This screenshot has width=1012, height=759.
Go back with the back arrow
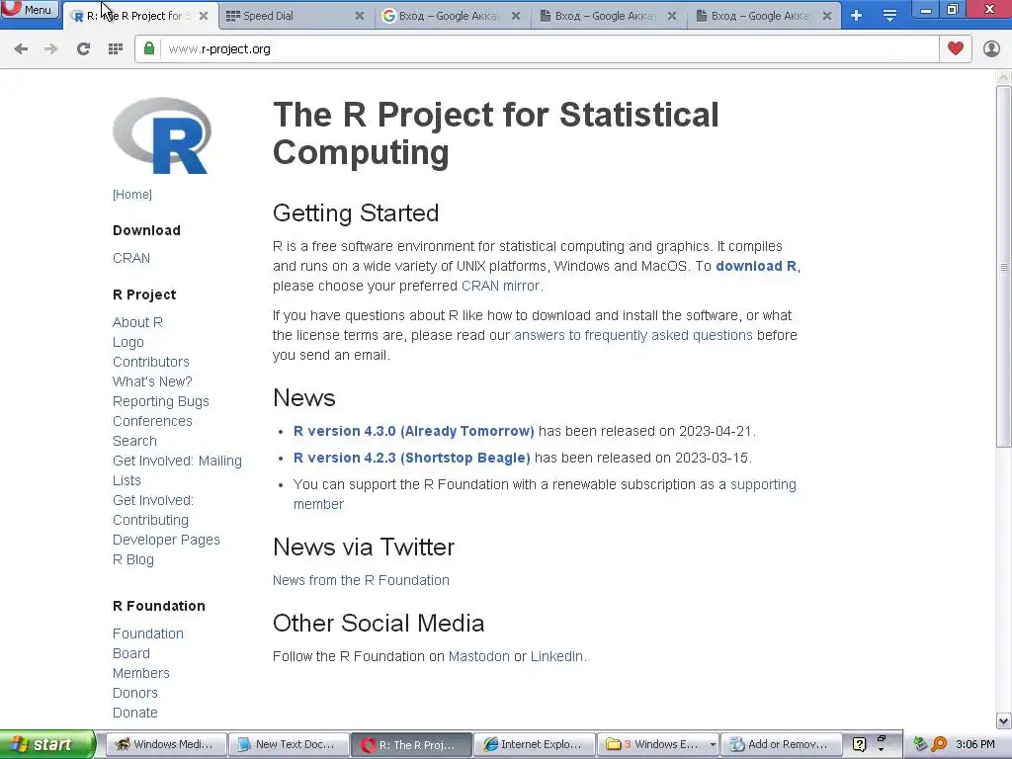tap(21, 49)
